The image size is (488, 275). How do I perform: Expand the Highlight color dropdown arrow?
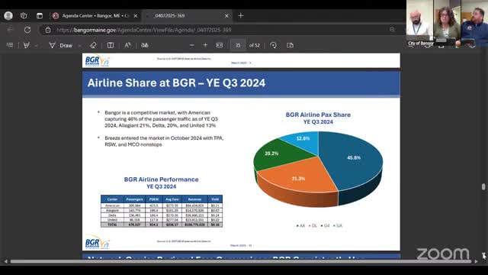[36, 46]
